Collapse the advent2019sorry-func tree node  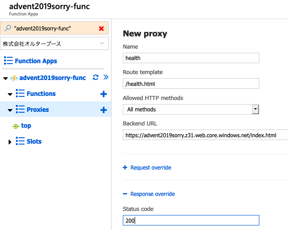pos(5,79)
